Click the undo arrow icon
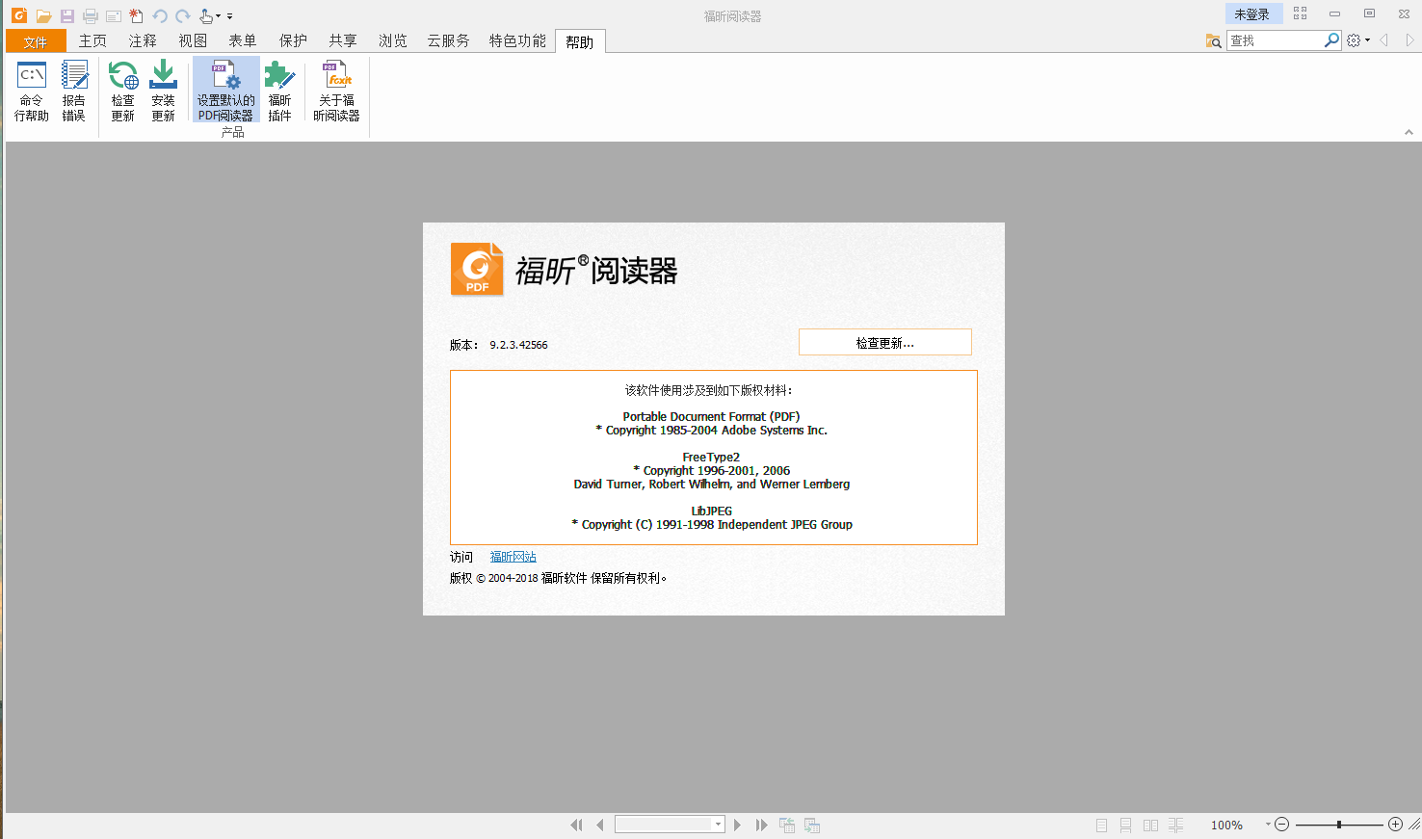The height and width of the screenshot is (839, 1422). tap(159, 15)
